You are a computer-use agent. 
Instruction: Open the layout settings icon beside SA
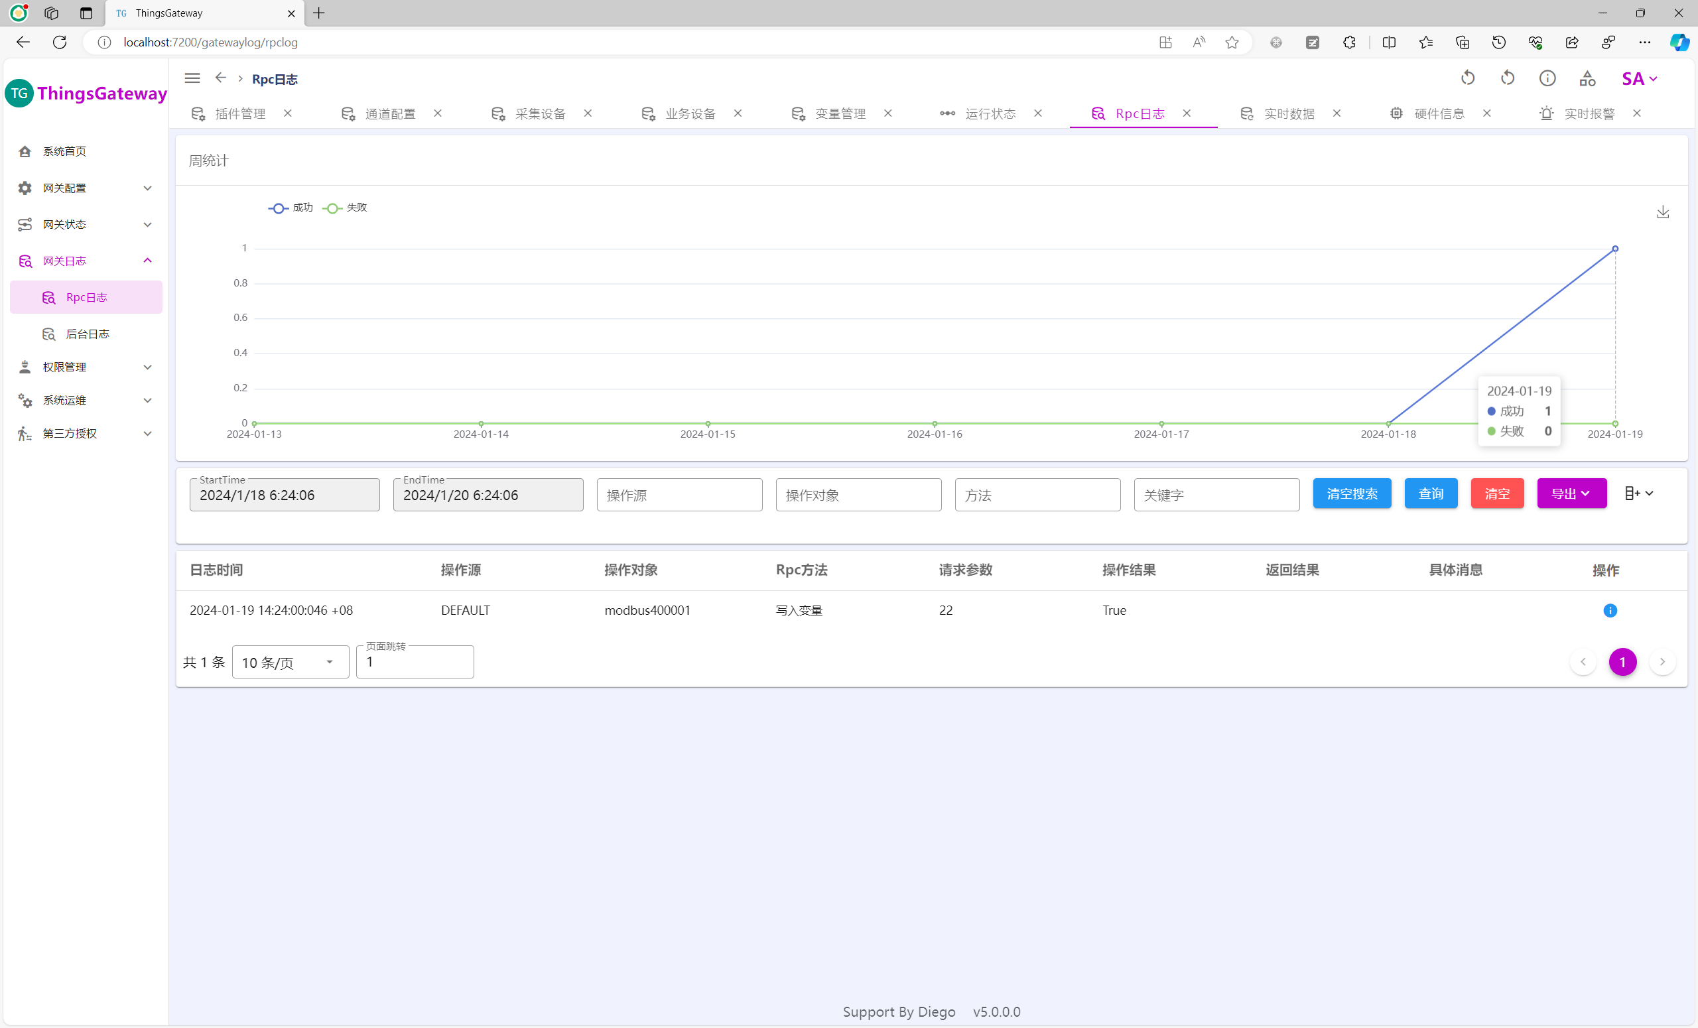tap(1587, 78)
